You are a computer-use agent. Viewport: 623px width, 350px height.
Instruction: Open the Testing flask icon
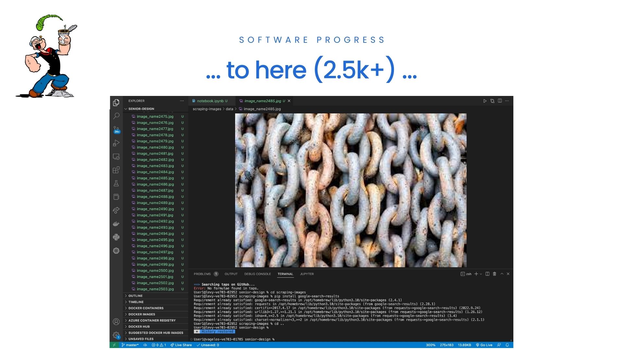116,183
